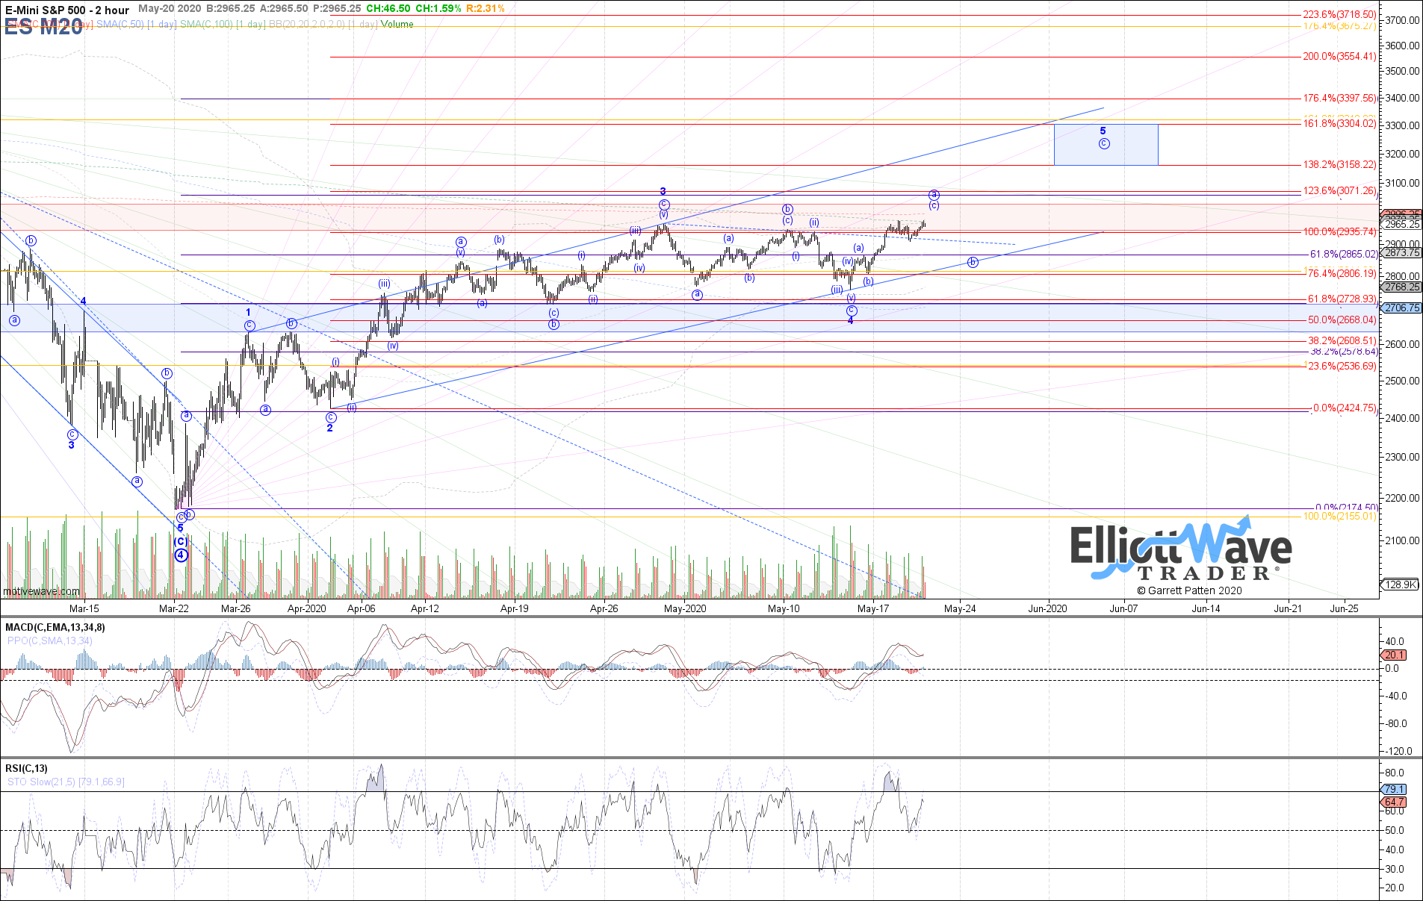The image size is (1423, 901).
Task: Click the May-20 2020 date in header
Action: [x=170, y=8]
